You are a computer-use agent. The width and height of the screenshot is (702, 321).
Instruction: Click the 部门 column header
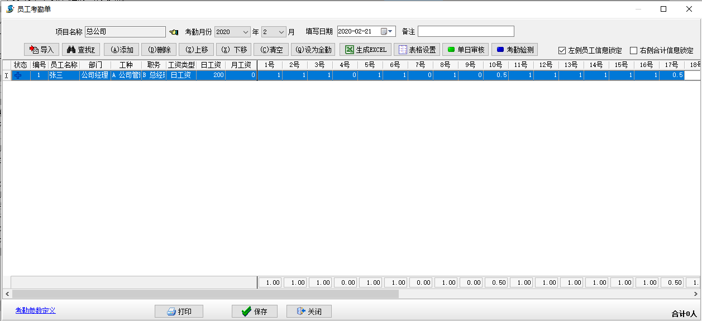tap(95, 65)
